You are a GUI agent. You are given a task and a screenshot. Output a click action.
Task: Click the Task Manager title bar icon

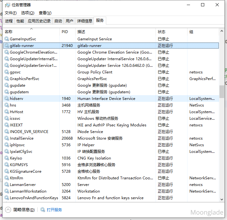click(7, 5)
